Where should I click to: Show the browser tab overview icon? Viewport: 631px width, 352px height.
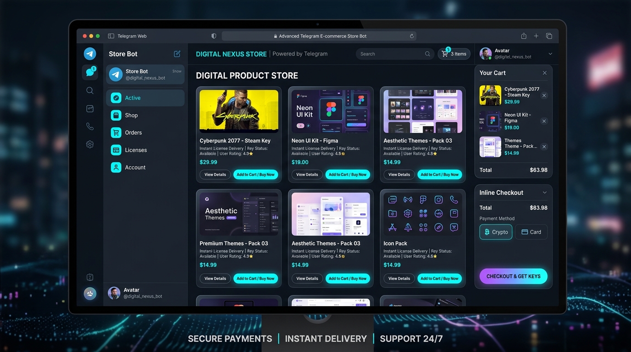tap(549, 36)
